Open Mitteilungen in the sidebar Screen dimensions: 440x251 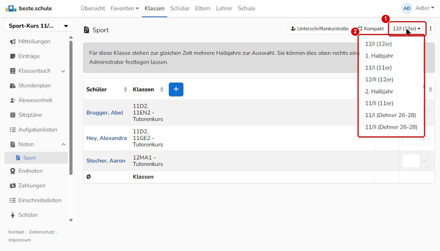(x=34, y=42)
